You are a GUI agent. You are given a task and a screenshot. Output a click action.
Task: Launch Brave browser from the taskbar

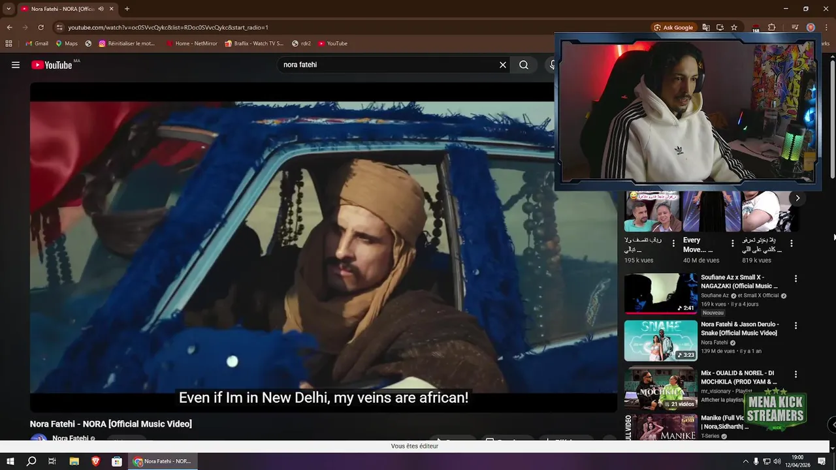95,462
